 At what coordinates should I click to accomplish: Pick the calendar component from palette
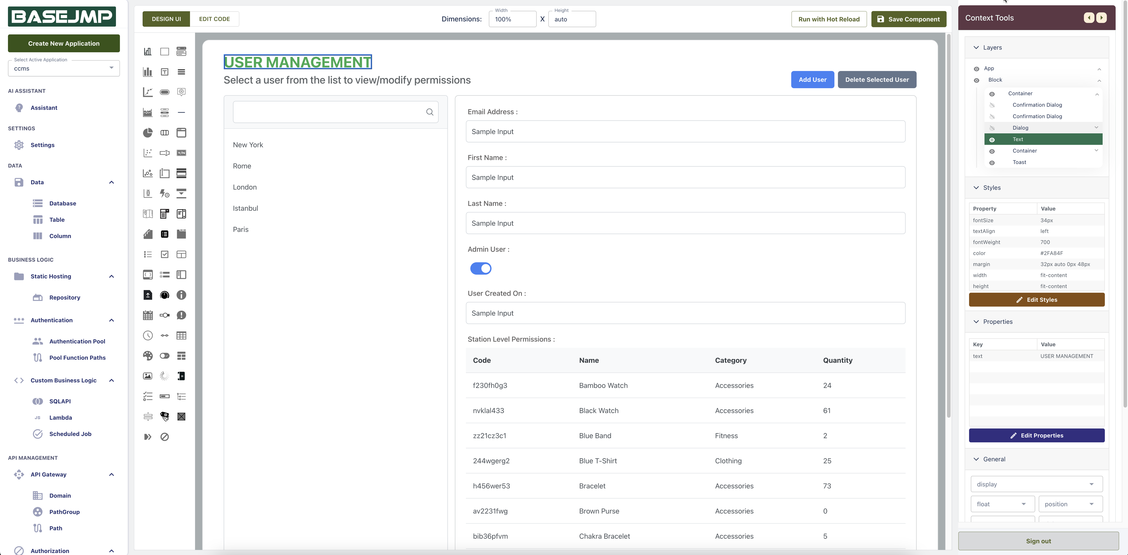pyautogui.click(x=148, y=315)
